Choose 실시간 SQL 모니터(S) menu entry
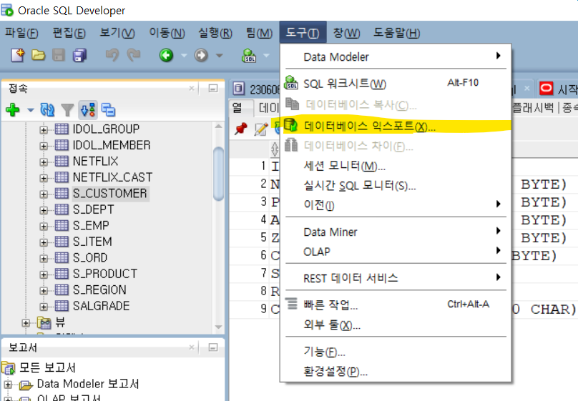Screen dimensions: 578x401 coord(396,186)
